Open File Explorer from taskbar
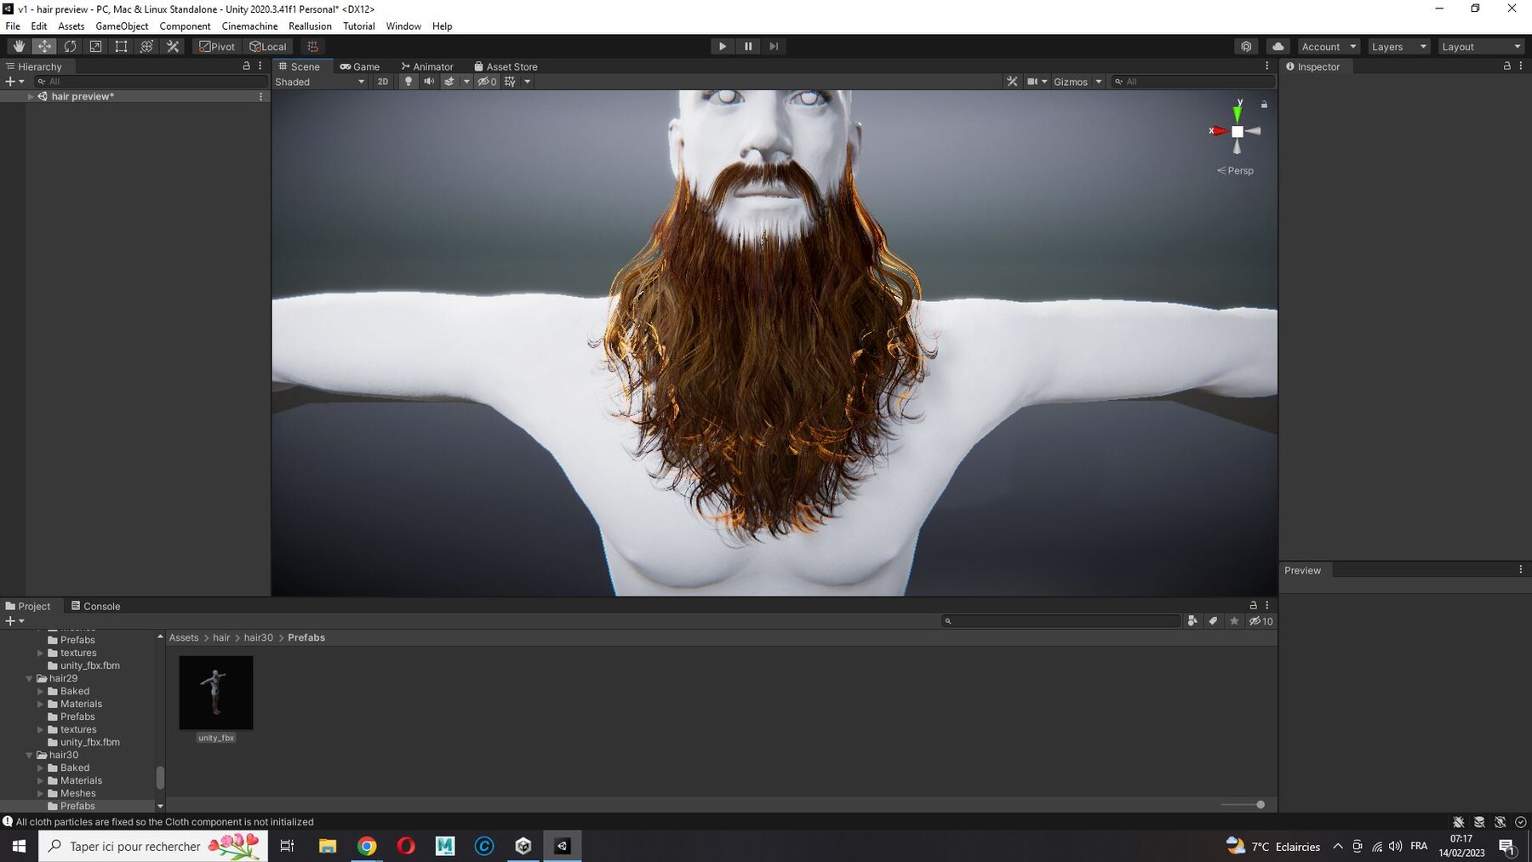This screenshot has width=1532, height=862. (x=328, y=846)
